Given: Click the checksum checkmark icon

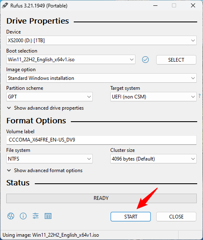Looking at the screenshot, I should click(x=145, y=60).
